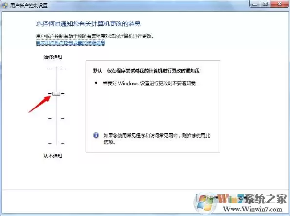Screen dimensions: 290x216
Task: Click the bullet text about Windows 设置
Action: (x=149, y=83)
